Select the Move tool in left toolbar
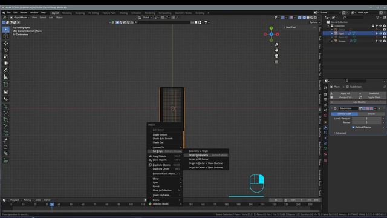The image size is (387, 218). (5, 43)
